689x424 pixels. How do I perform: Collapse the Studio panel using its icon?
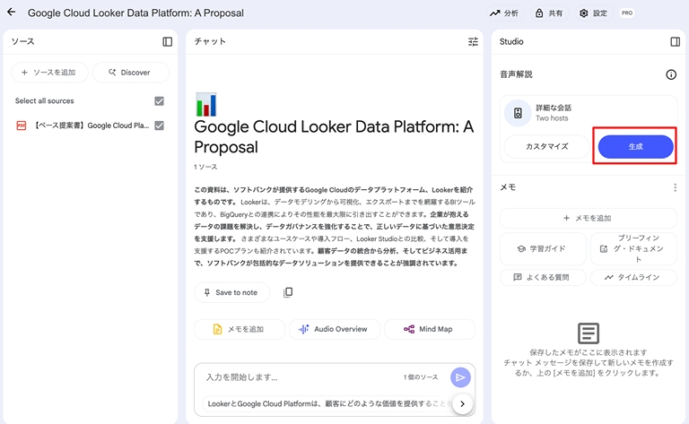coord(676,42)
